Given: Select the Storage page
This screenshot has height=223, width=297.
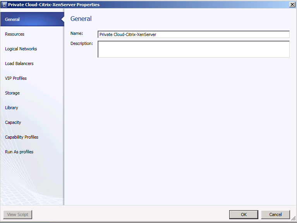Looking at the screenshot, I should click(x=12, y=93).
